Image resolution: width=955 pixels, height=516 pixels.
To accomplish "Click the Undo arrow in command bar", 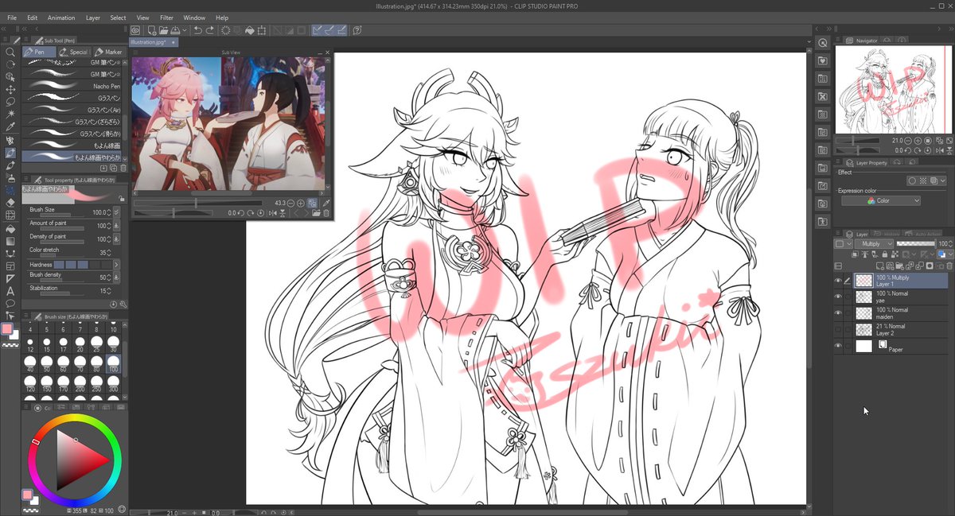I will click(x=197, y=30).
